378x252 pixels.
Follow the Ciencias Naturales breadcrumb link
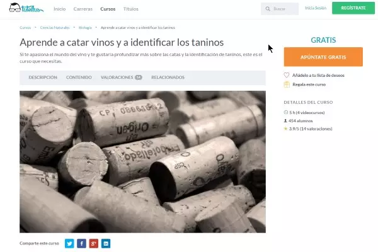coord(55,28)
